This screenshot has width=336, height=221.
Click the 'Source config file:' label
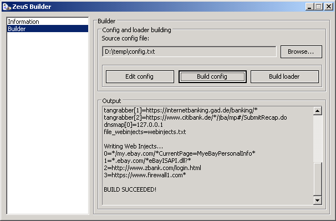coord(125,38)
